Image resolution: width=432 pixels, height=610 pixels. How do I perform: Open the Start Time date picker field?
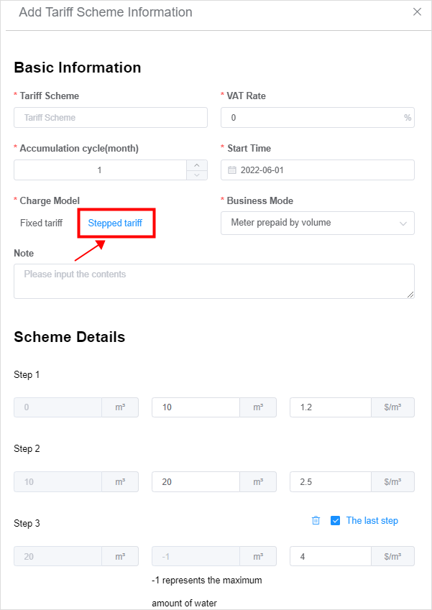click(x=318, y=170)
